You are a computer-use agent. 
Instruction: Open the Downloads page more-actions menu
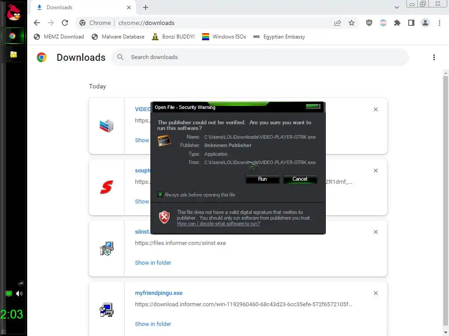pos(434,57)
